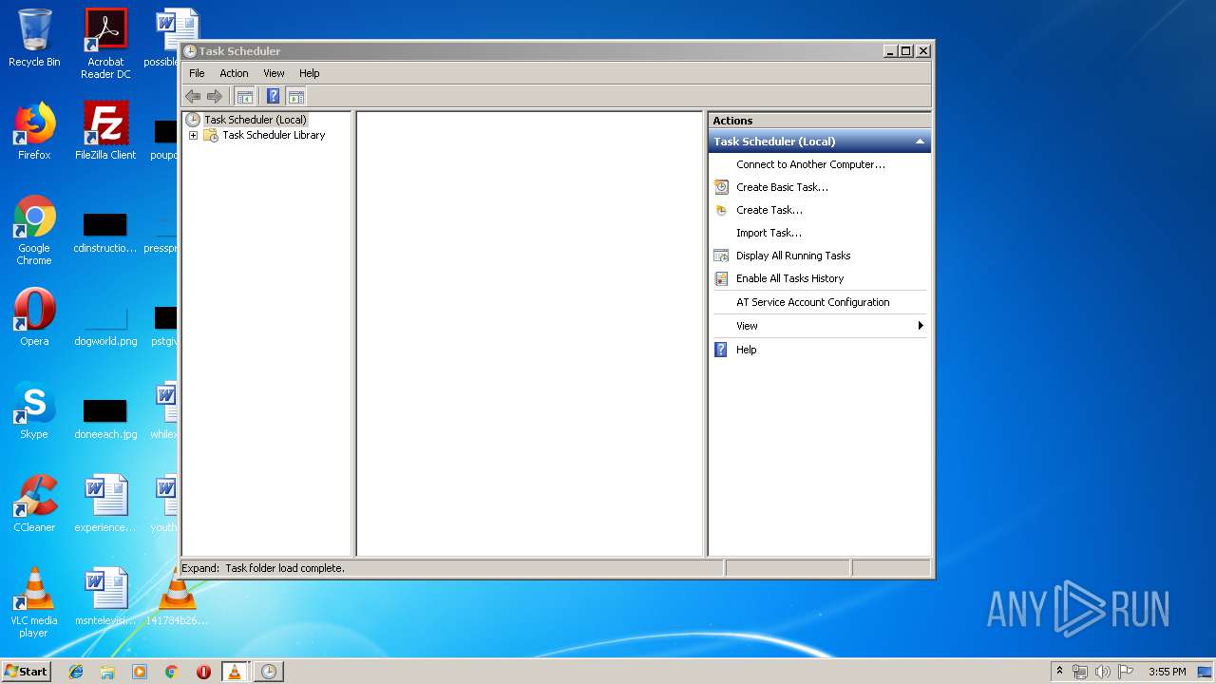
Task: Click AT Service Account Configuration action
Action: click(813, 302)
